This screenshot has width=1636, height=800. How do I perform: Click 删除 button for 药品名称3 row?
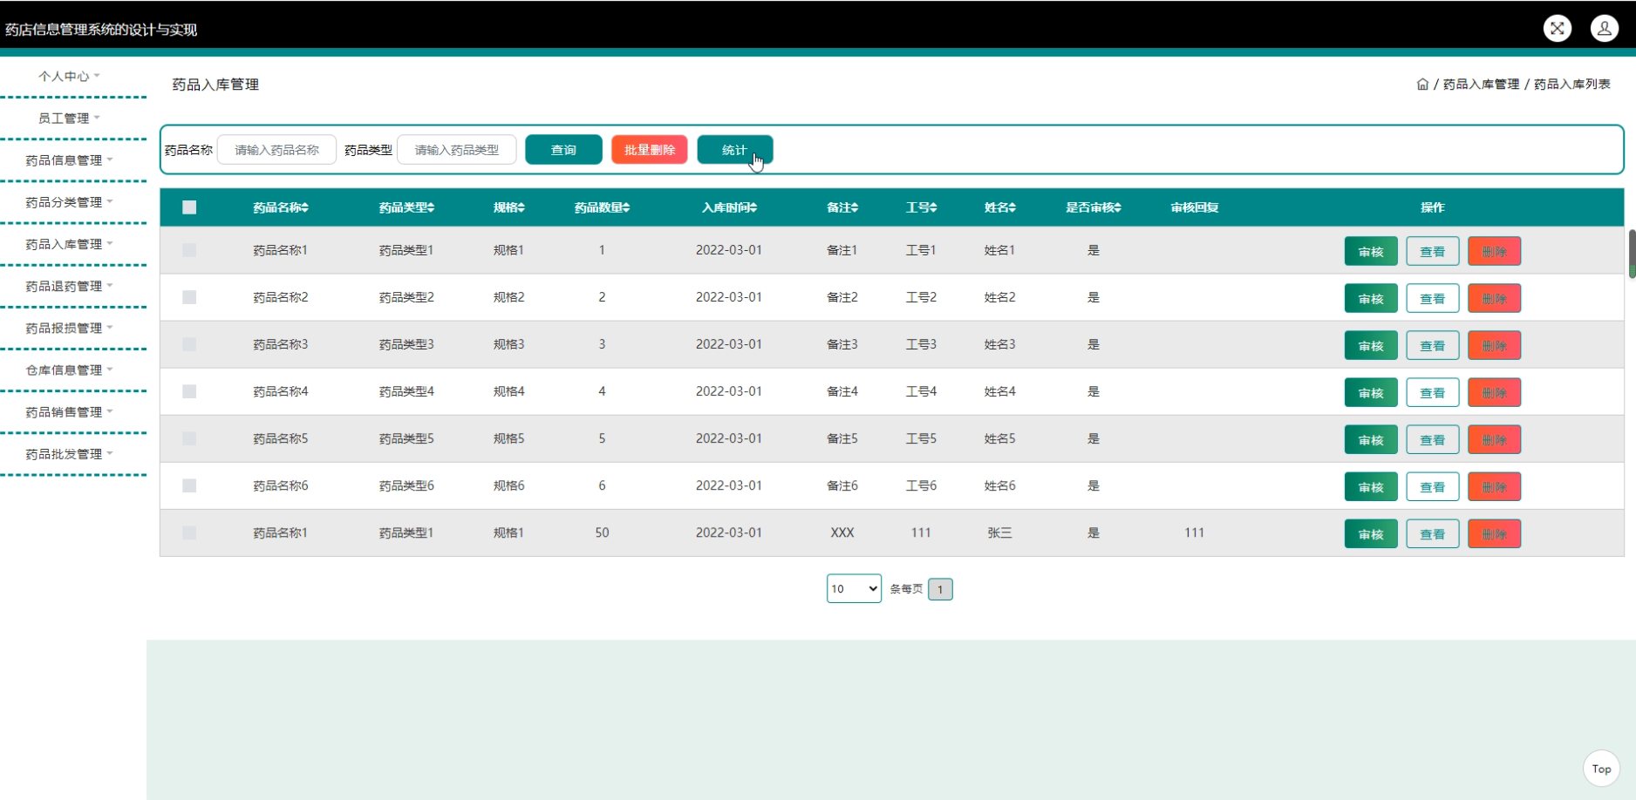(1495, 345)
